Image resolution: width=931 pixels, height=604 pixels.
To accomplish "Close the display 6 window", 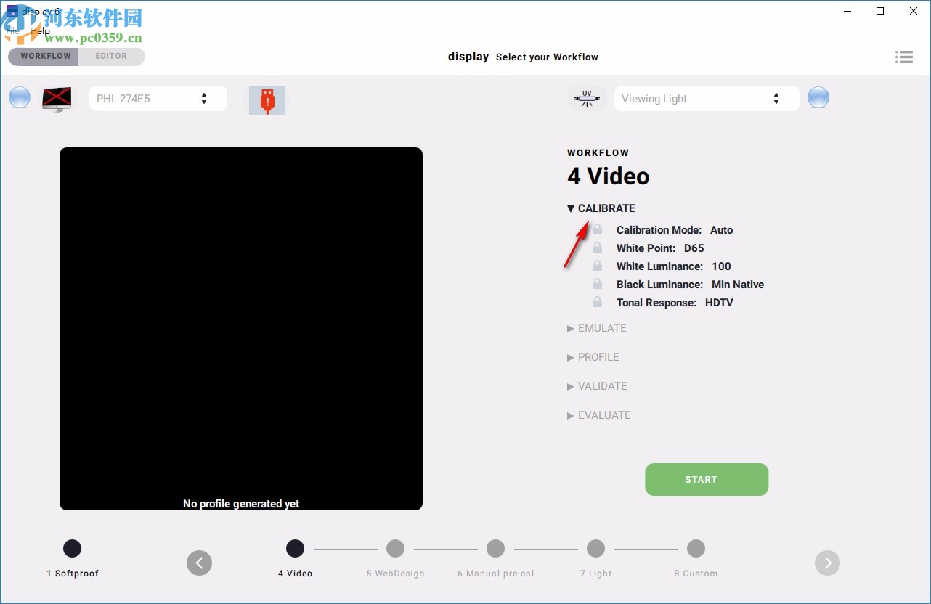I will 914,11.
